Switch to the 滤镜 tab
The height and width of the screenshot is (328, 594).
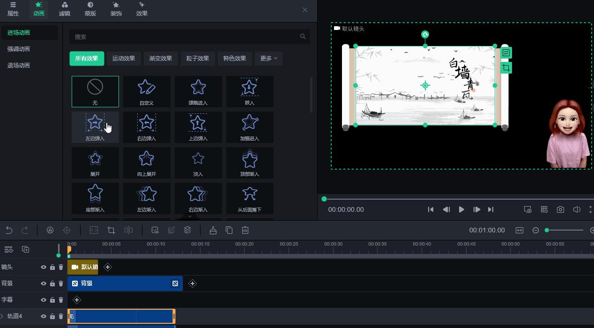(x=65, y=9)
